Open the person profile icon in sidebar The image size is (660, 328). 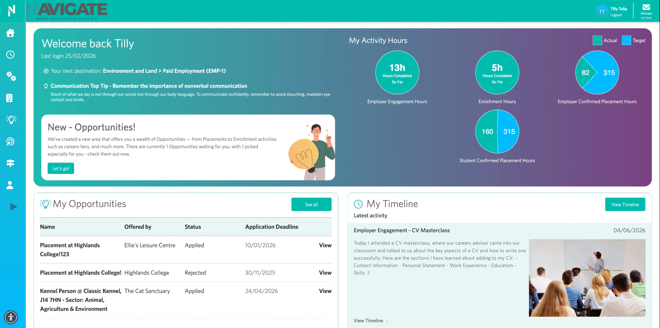coord(10,185)
